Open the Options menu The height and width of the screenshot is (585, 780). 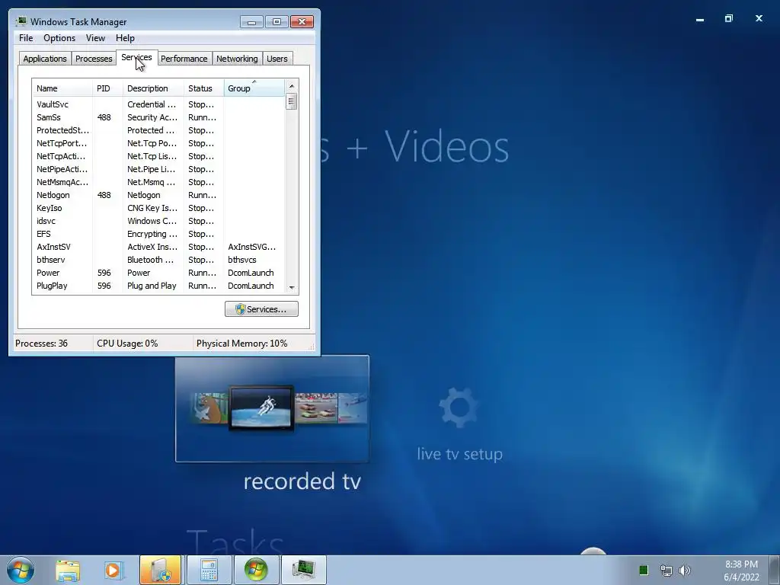click(59, 38)
